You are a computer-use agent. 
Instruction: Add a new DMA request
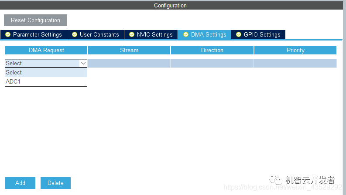pos(21,183)
